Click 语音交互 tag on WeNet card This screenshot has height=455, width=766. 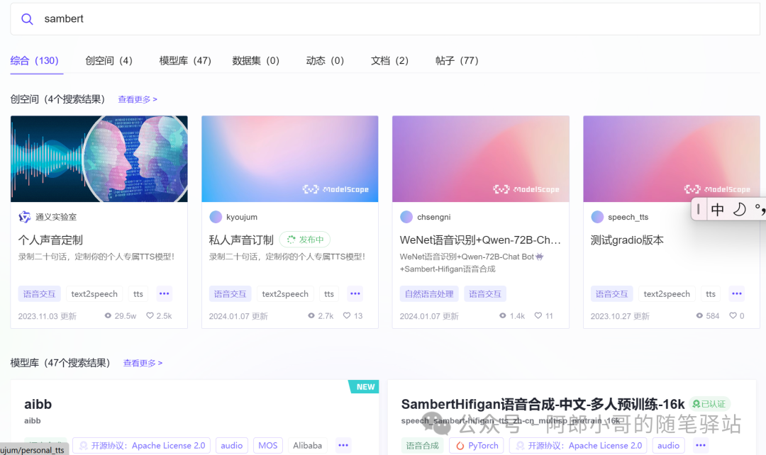pyautogui.click(x=485, y=294)
